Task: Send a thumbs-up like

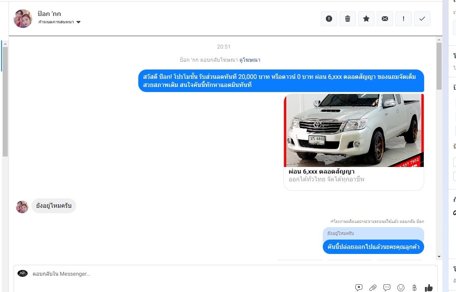Action: click(429, 288)
